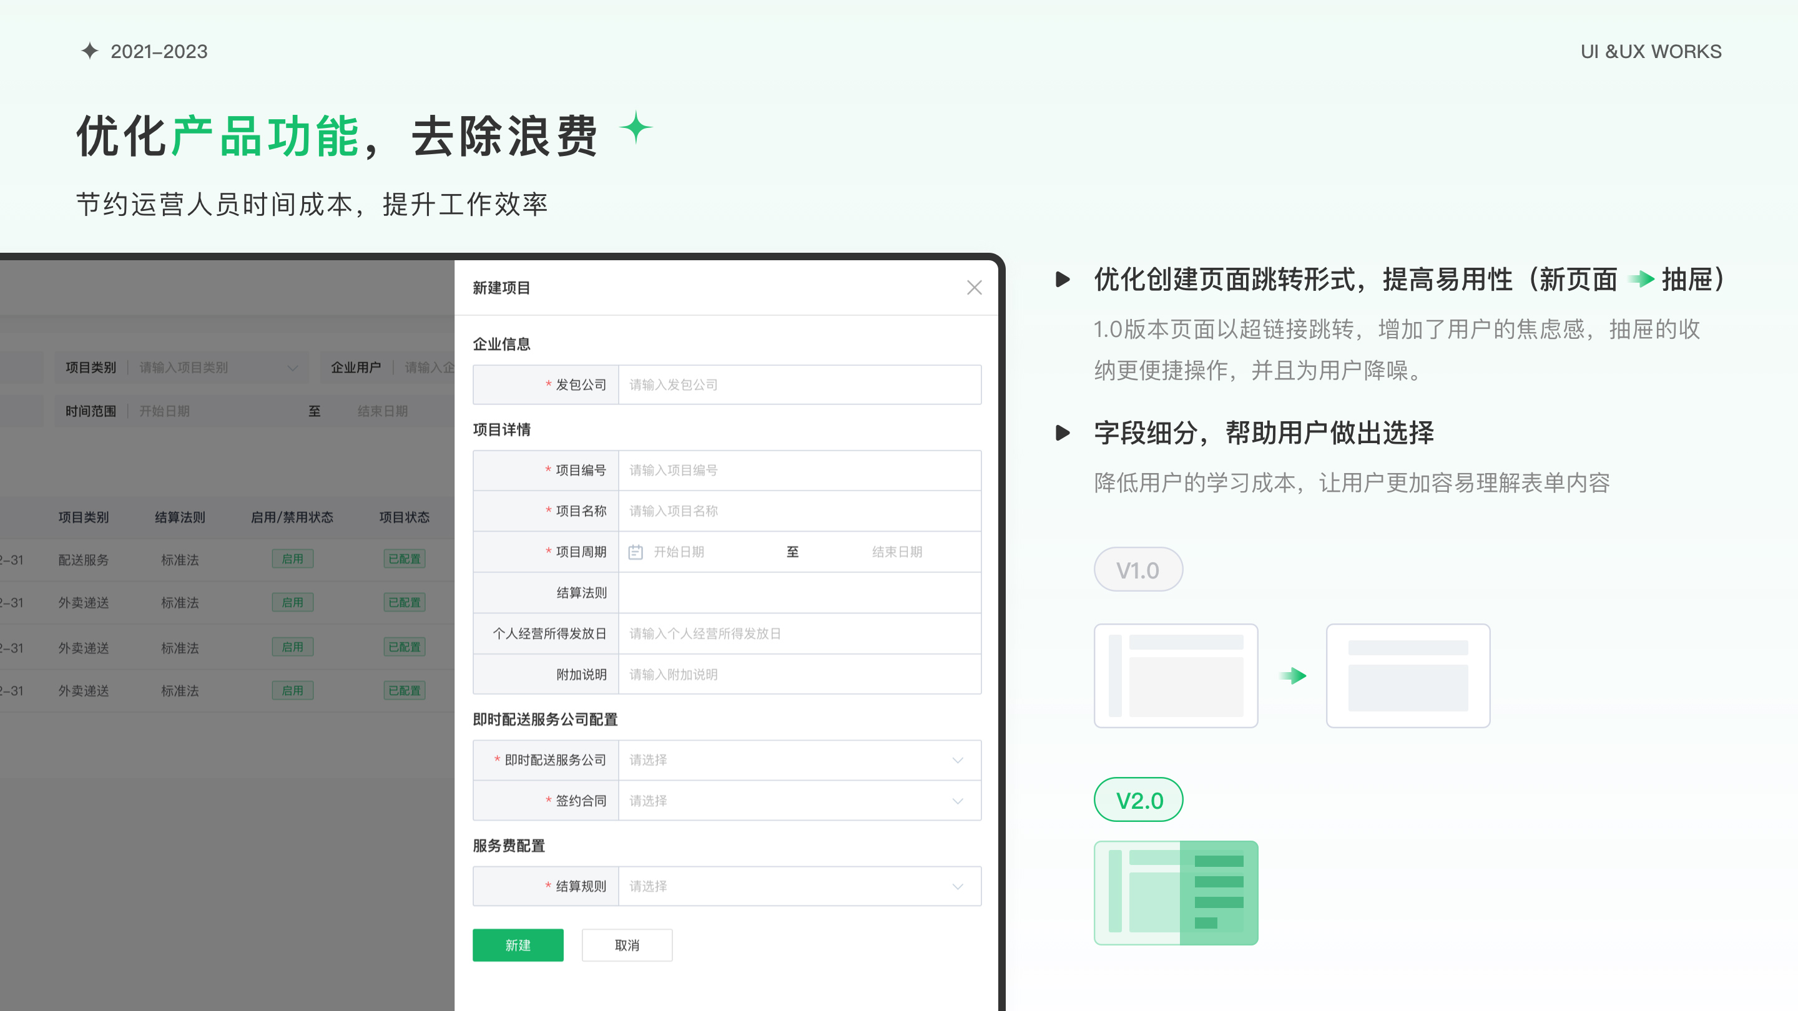Focus the 项目编号 input field

[x=799, y=471]
